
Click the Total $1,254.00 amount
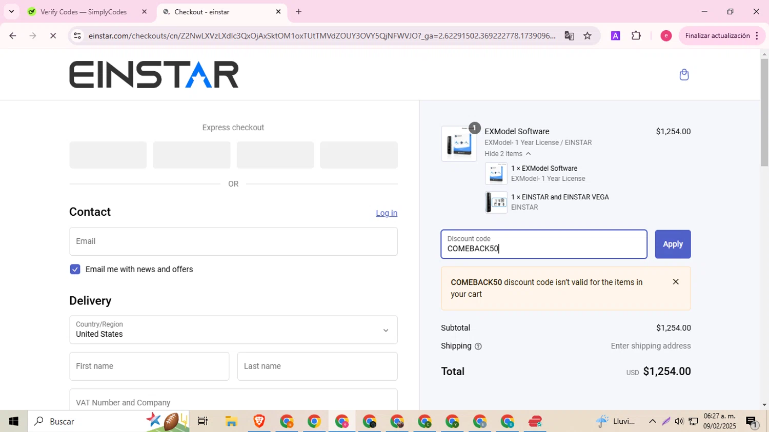click(x=667, y=372)
